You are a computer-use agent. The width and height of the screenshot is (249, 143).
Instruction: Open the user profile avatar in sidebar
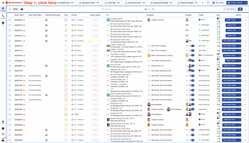pyautogui.click(x=3, y=140)
